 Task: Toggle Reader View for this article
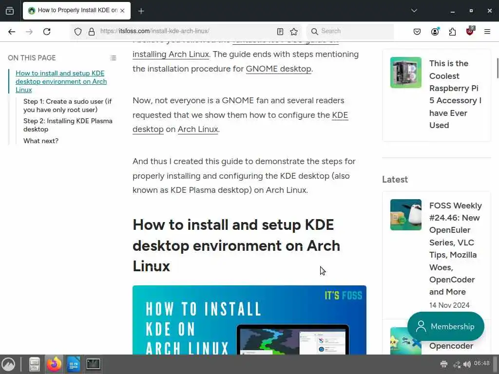pos(280,32)
